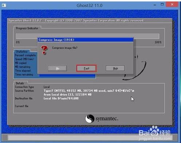The height and width of the screenshot is (143, 181).
Task: Click the Ghost32 11.0 window title text
Action: (90, 5)
